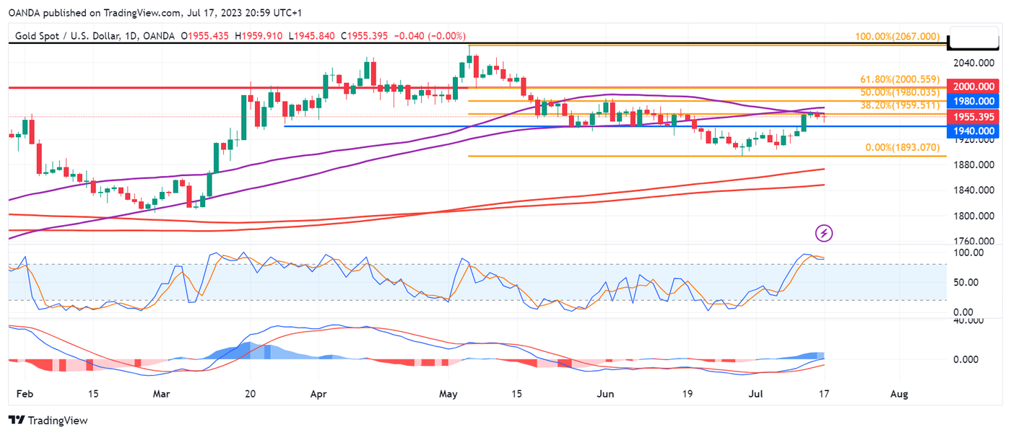The height and width of the screenshot is (435, 1011).
Task: Select the blue 1940.000 price label
Action: coord(975,131)
